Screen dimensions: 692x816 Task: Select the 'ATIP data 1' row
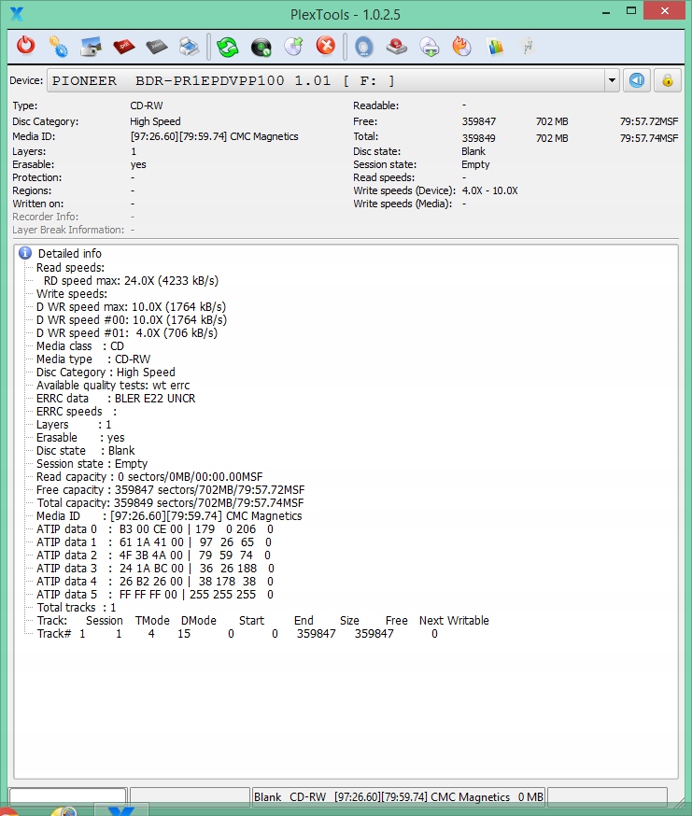tap(153, 542)
